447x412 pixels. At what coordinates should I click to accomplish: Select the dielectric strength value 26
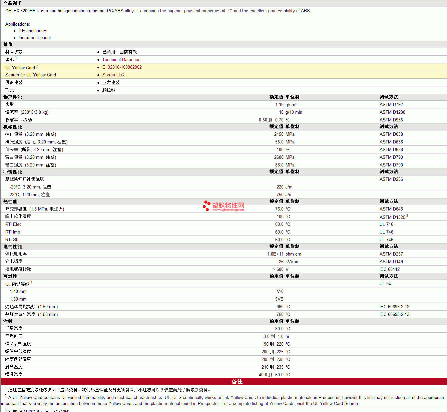click(x=281, y=262)
